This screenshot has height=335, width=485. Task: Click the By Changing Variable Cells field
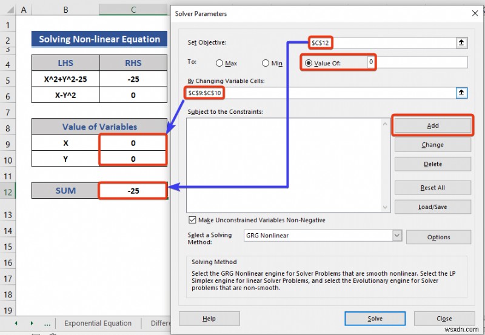[x=321, y=93]
